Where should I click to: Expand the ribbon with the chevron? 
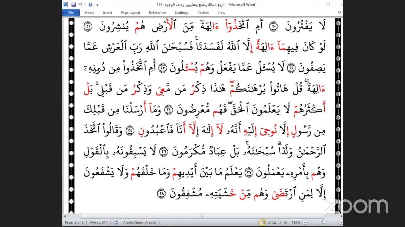click(x=339, y=13)
